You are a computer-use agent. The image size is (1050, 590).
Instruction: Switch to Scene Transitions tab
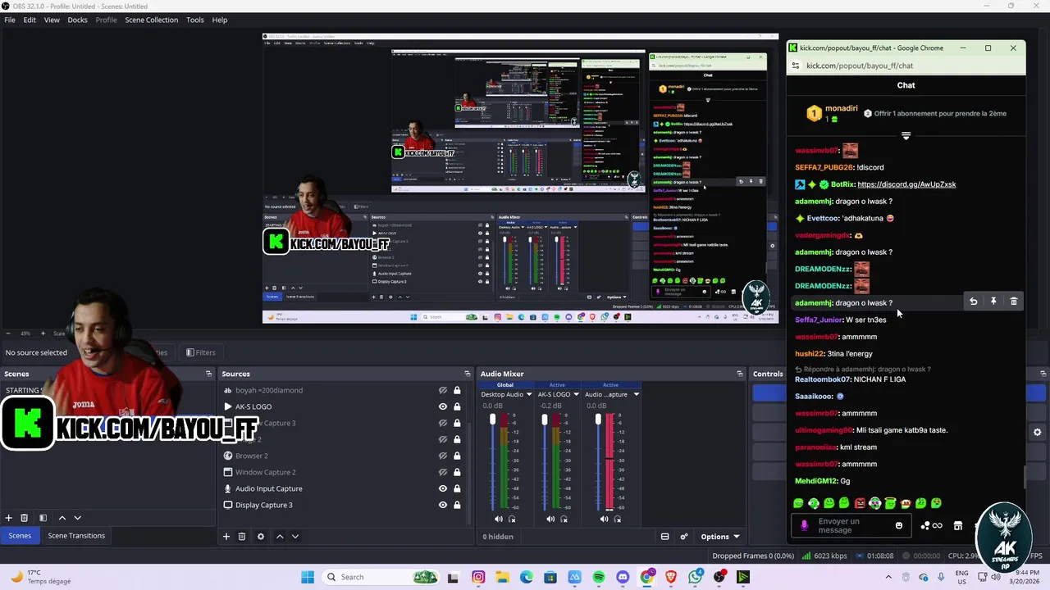[x=76, y=535]
